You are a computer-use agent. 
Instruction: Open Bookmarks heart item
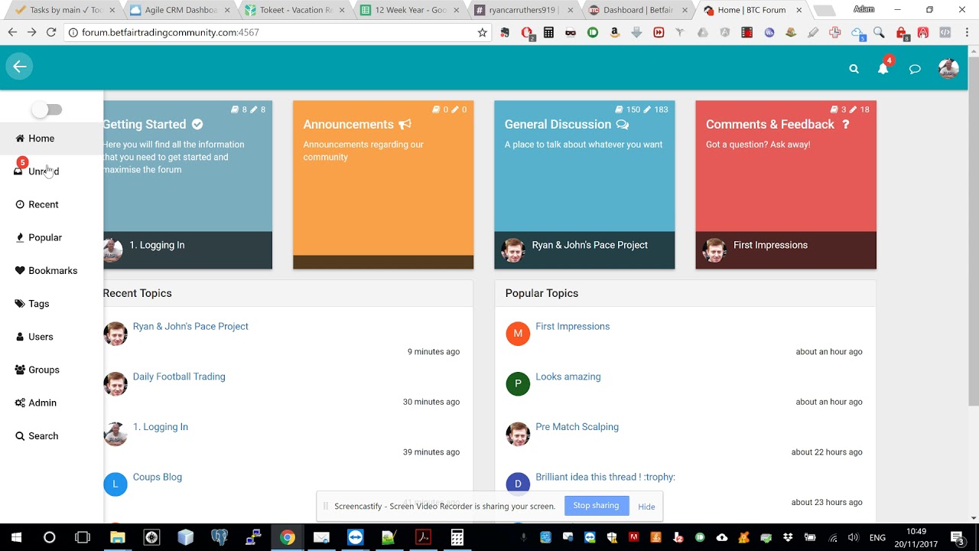click(x=52, y=271)
